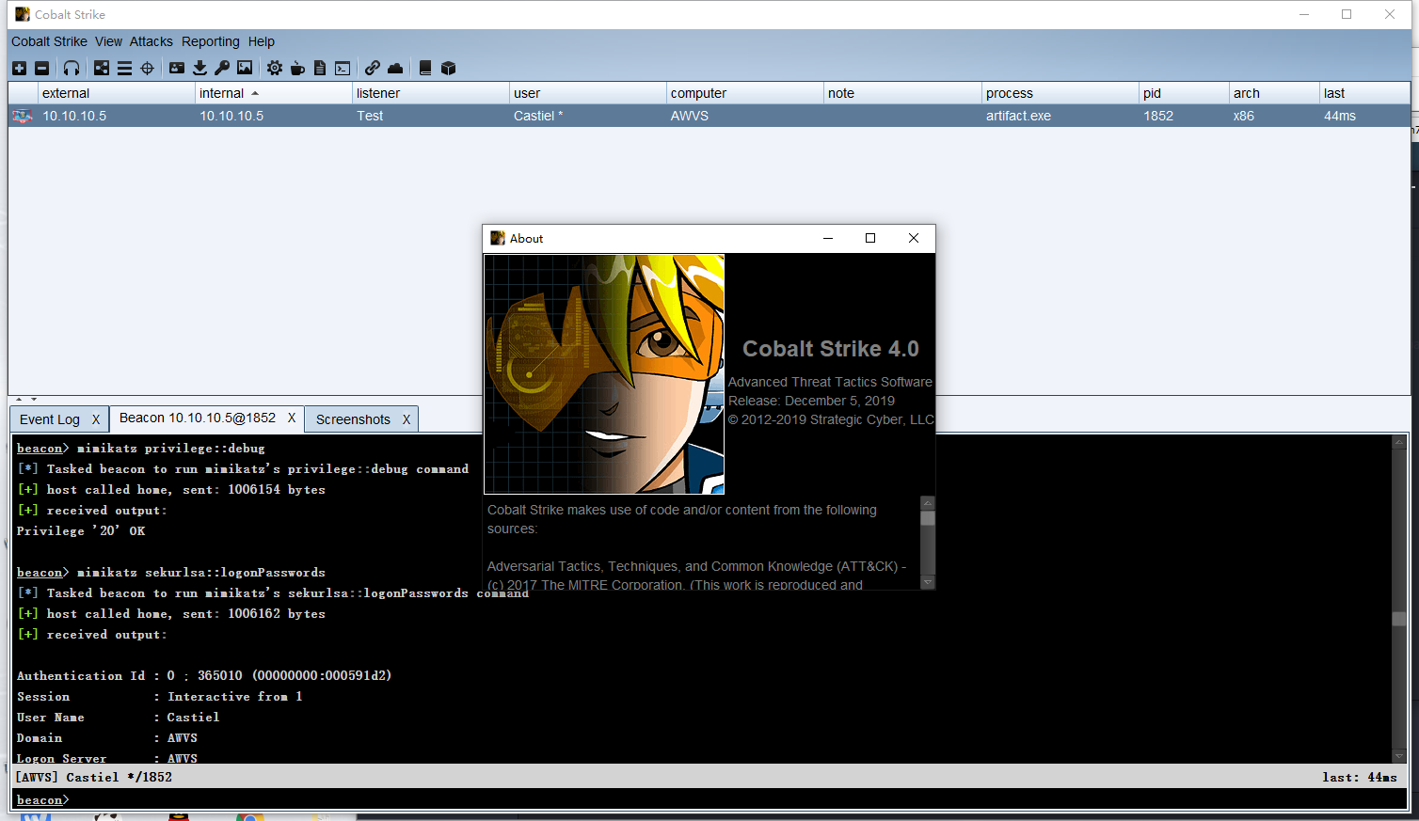The image size is (1419, 821).
Task: Click the beacon console scrollbar thumb
Action: [x=1399, y=619]
